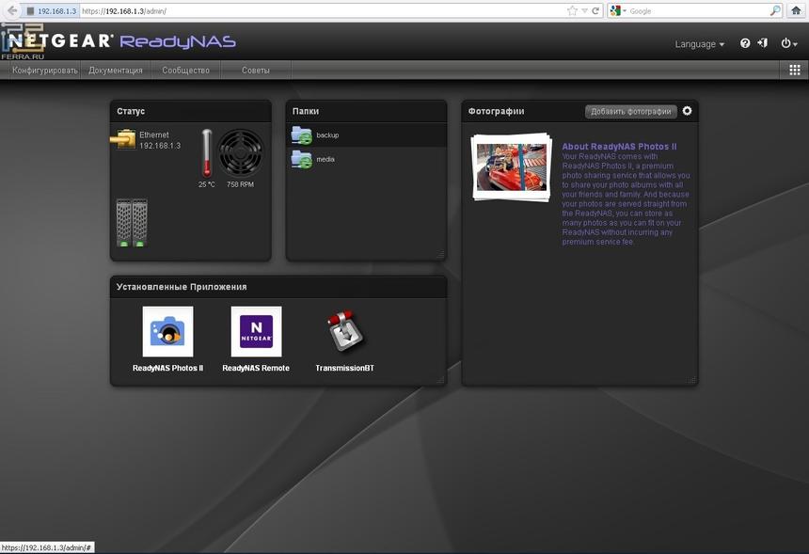The width and height of the screenshot is (809, 554).
Task: Click the temperature thermometer icon
Action: pos(207,152)
